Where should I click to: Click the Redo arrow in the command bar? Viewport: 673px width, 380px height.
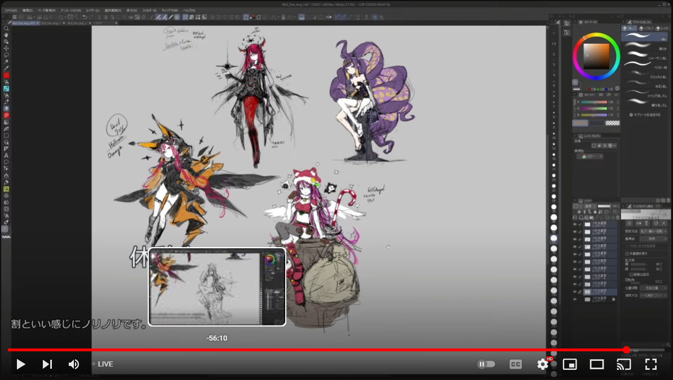point(91,17)
